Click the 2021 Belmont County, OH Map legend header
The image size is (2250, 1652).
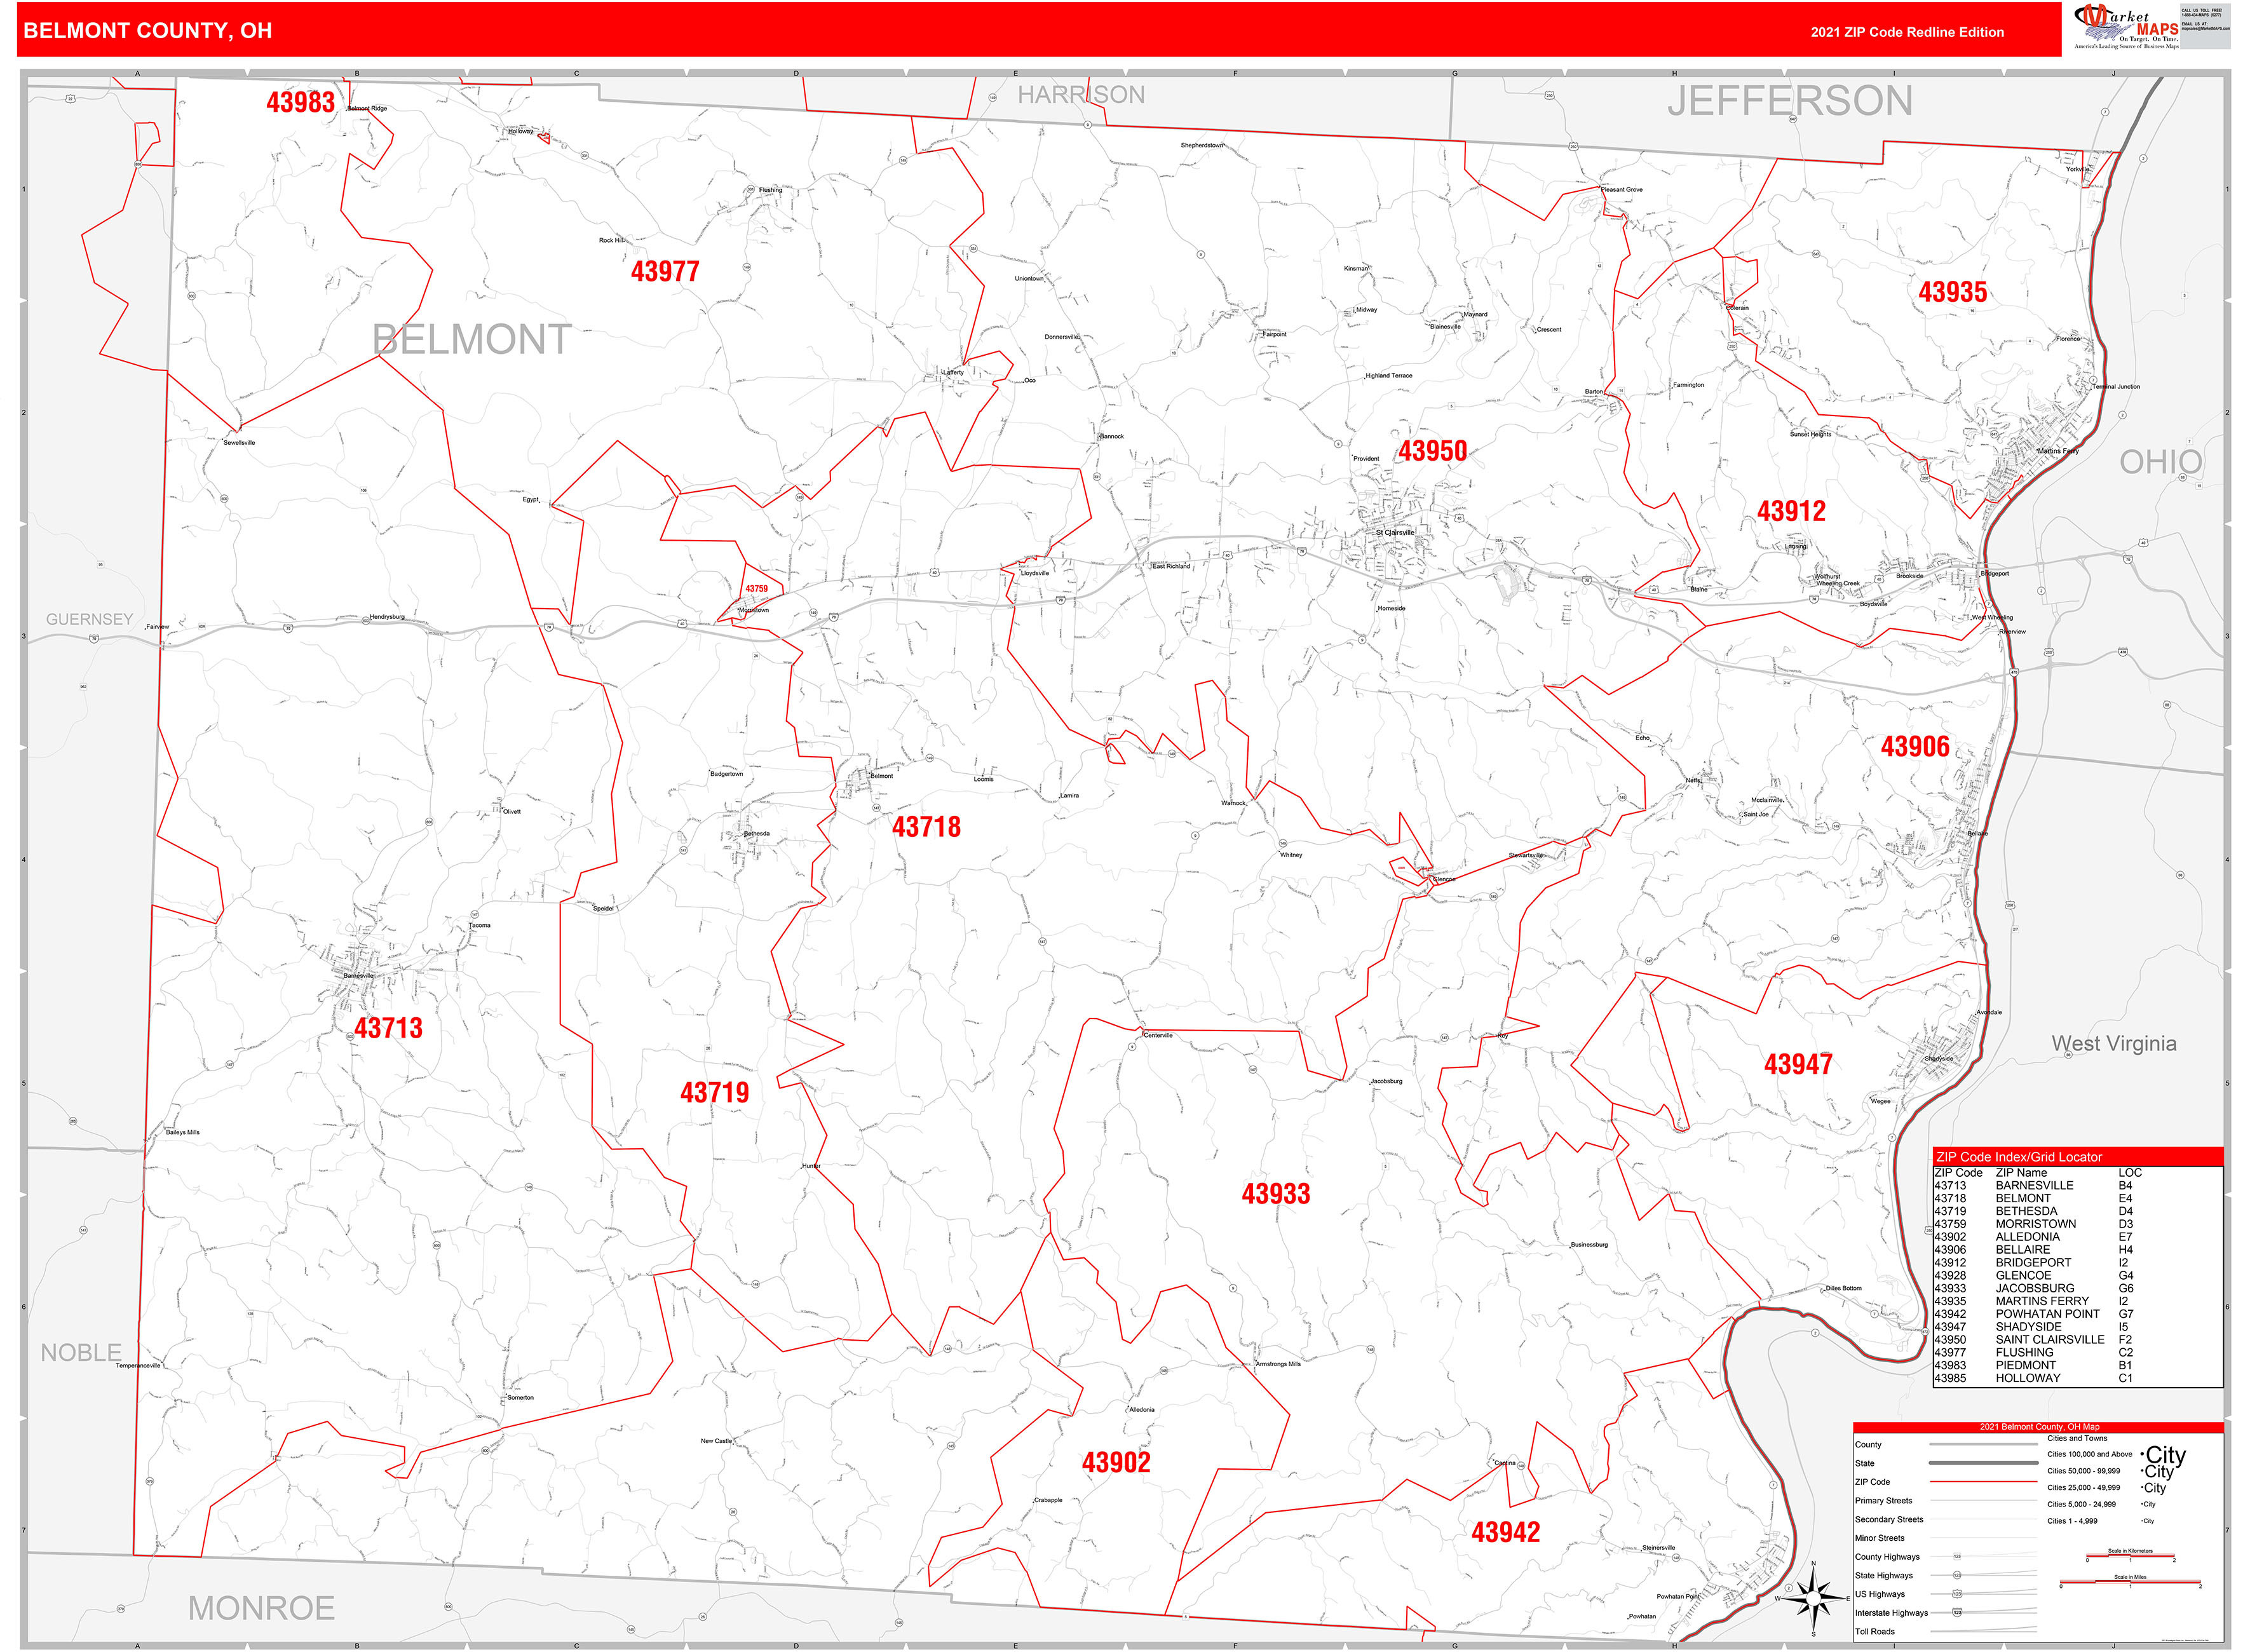(2039, 1426)
